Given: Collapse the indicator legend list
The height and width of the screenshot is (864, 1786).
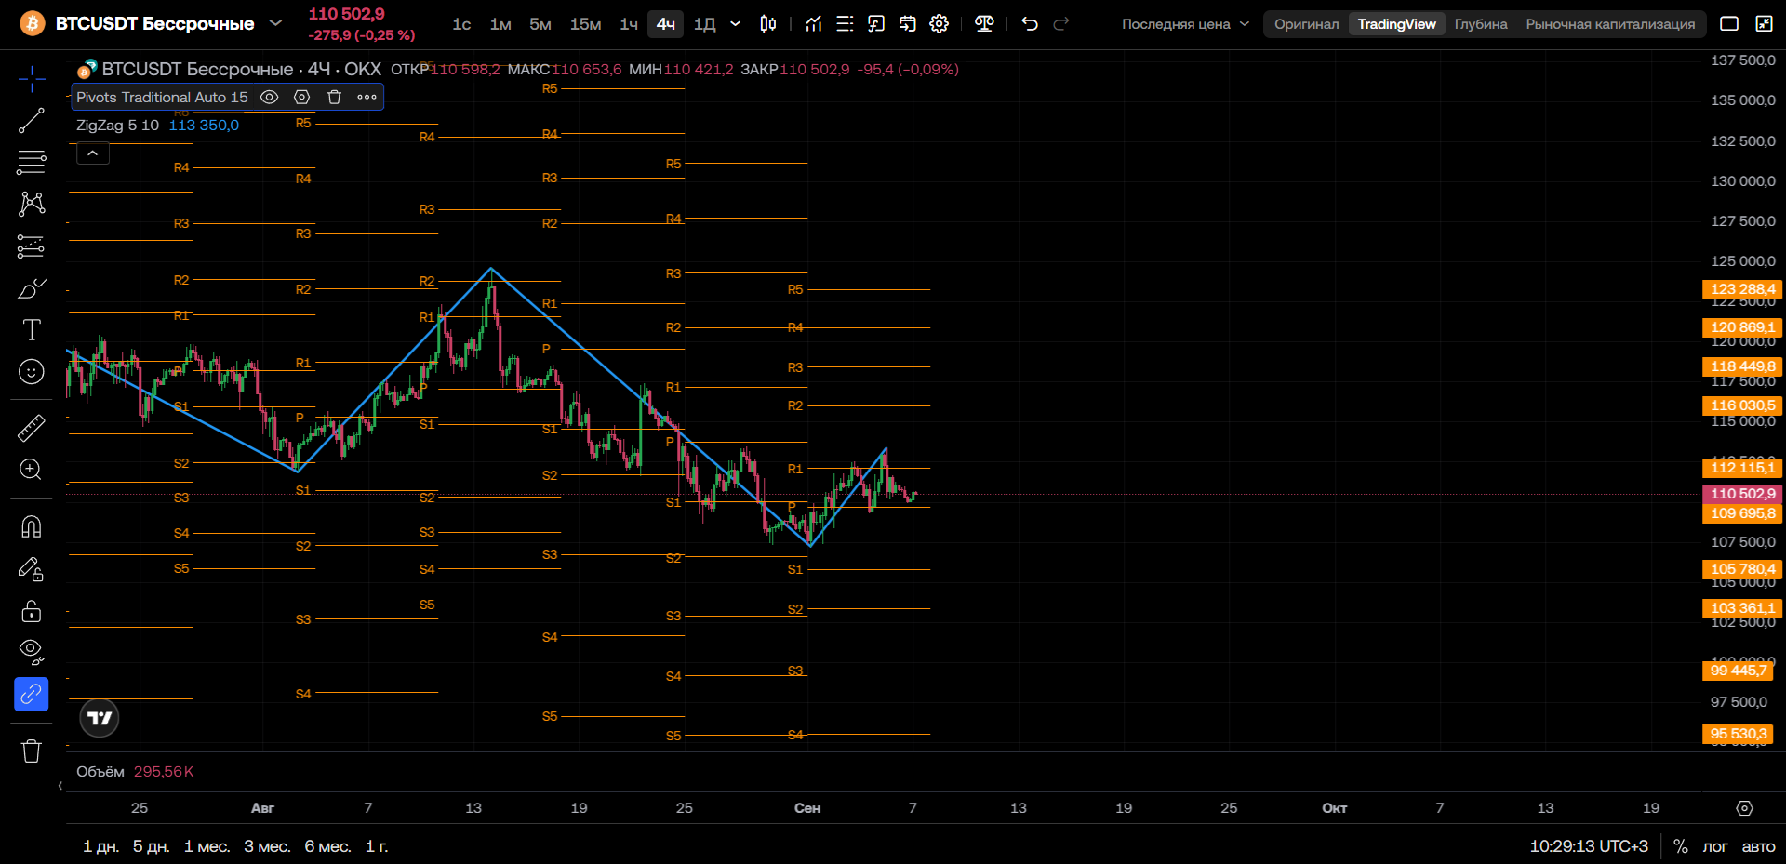Looking at the screenshot, I should point(93,153).
